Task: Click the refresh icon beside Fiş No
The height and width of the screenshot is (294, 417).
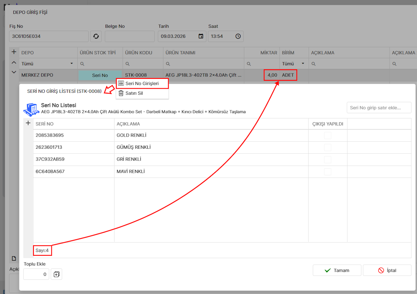Action: 96,36
